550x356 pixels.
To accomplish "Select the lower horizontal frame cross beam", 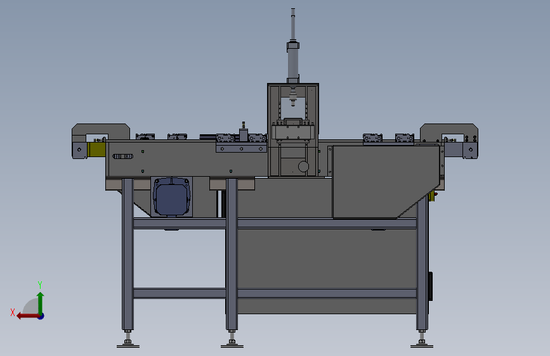I will click(x=275, y=293).
